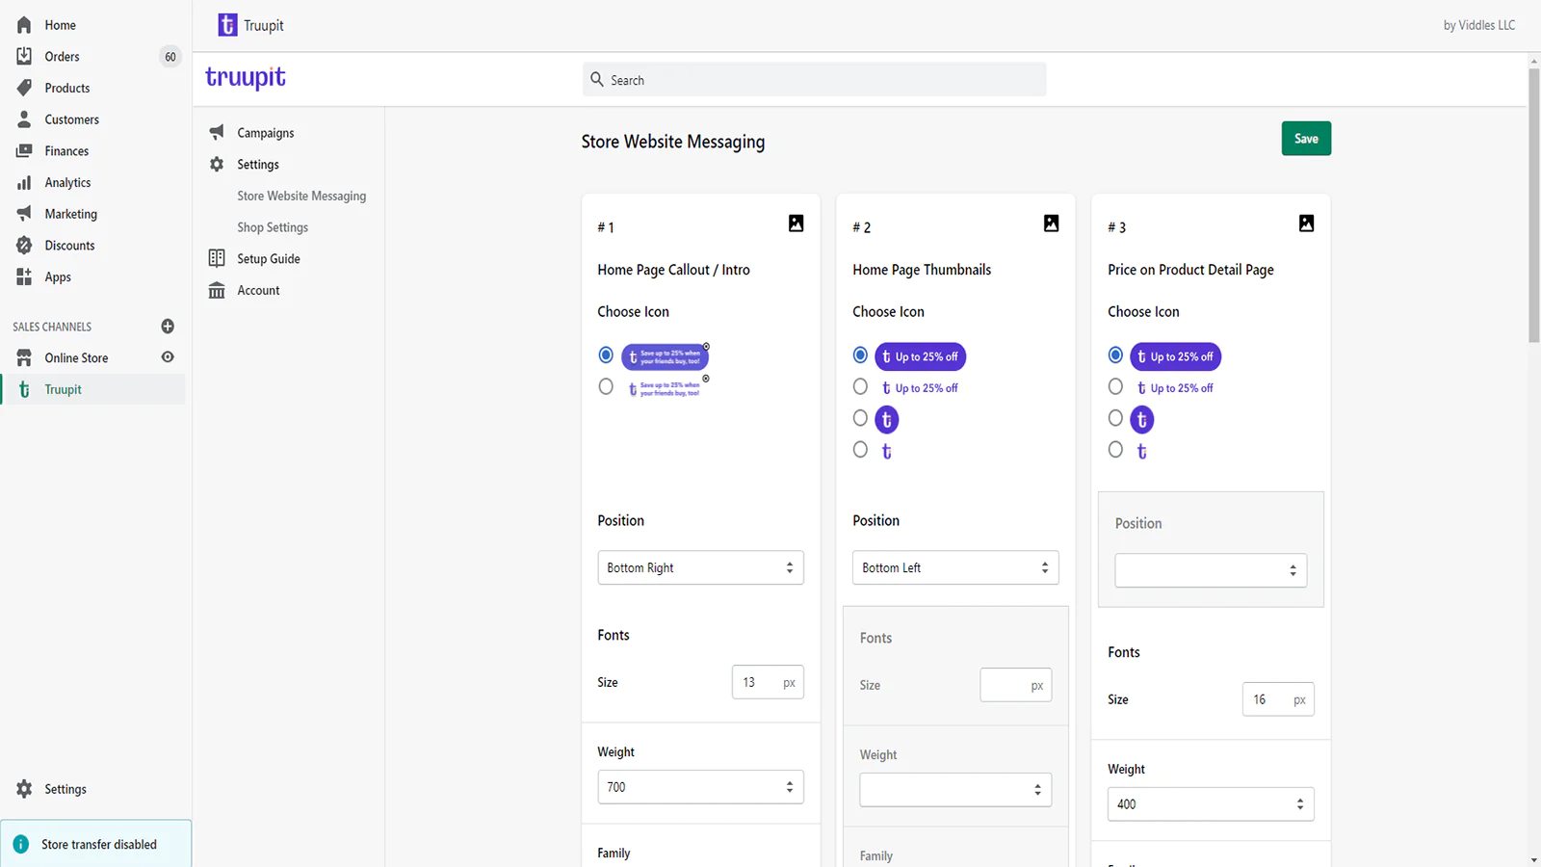Click the Search input field
This screenshot has width=1541, height=867.
pos(814,80)
